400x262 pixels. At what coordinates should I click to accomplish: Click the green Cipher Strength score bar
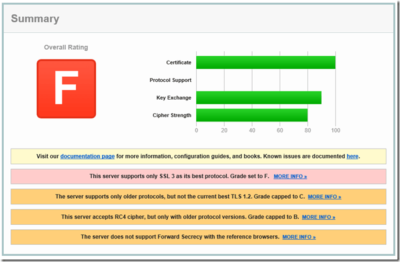252,115
